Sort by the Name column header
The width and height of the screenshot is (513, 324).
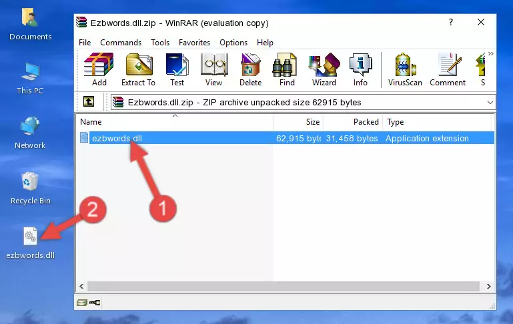click(x=175, y=121)
